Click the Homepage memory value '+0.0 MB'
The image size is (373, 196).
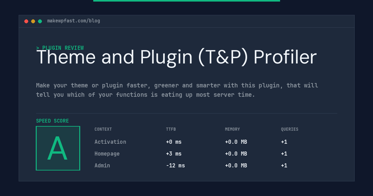click(236, 154)
